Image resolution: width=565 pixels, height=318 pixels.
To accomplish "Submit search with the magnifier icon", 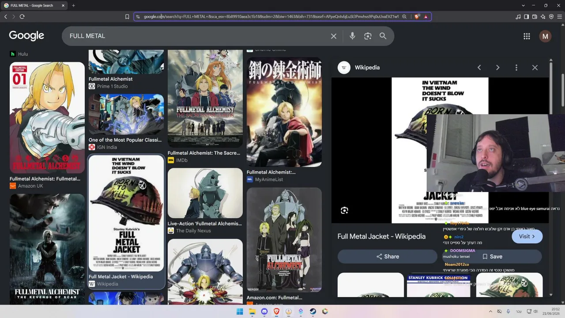I will [x=383, y=36].
